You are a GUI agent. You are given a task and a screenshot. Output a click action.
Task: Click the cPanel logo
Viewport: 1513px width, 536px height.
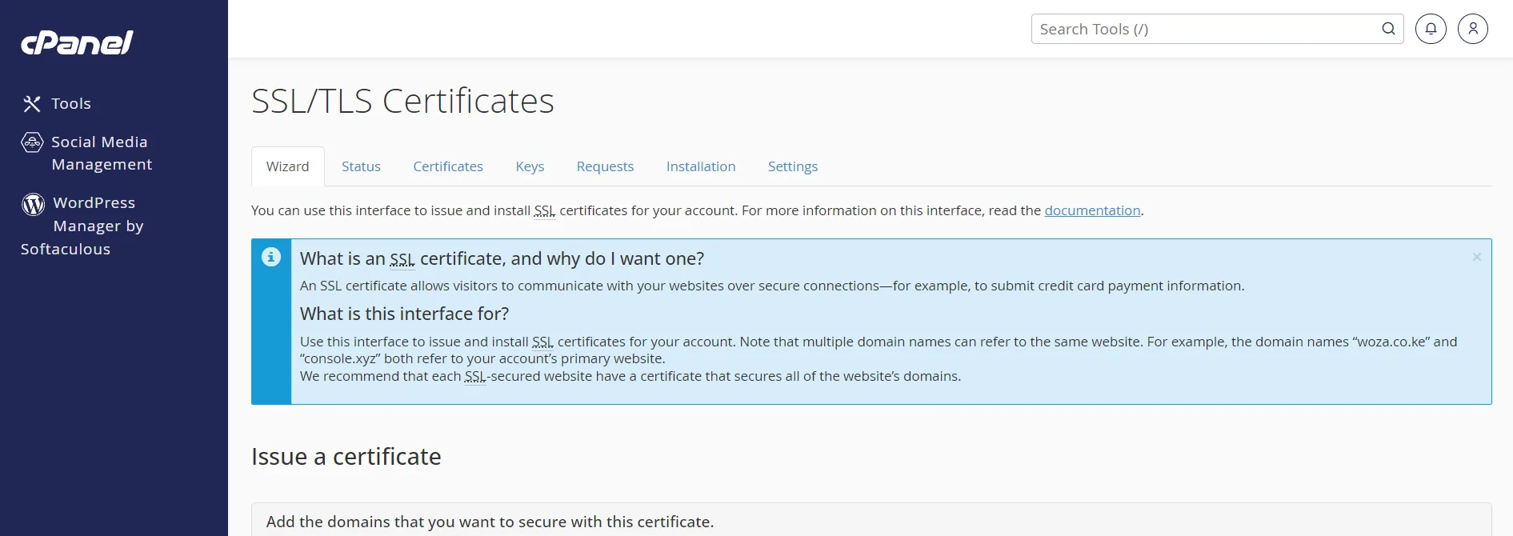coord(77,43)
